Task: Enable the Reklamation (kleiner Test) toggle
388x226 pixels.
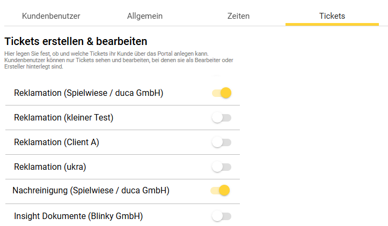Action: pyautogui.click(x=222, y=118)
